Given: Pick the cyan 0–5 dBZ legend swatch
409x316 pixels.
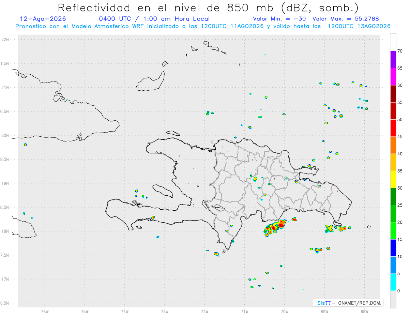Looking at the screenshot, I should click(393, 282).
